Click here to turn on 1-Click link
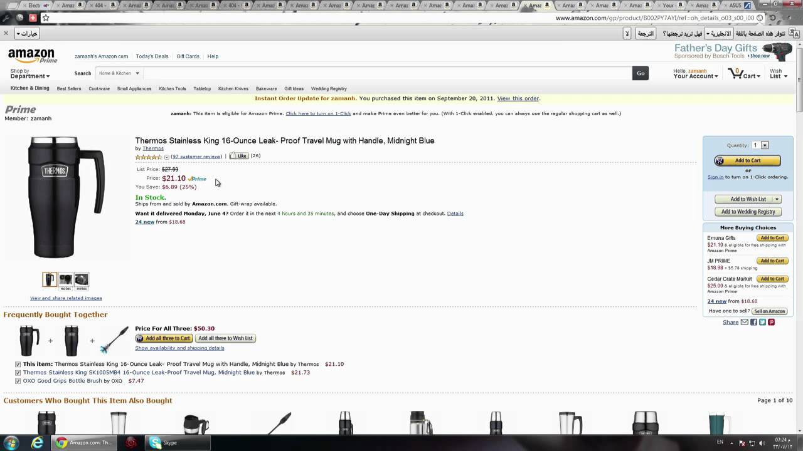Screen dimensions: 803x451 318,113
